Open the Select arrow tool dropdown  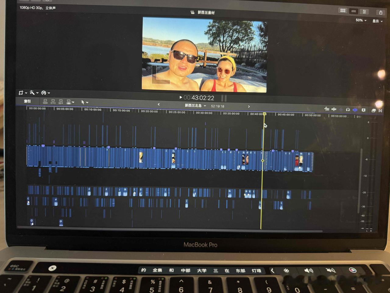84,102
